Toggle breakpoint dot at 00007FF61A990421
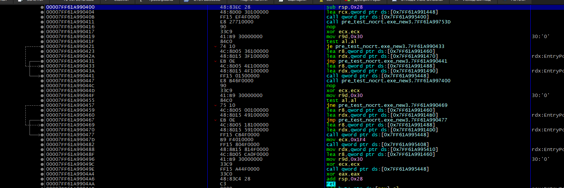Viewport: 564px width, 188px height. pyautogui.click(x=42, y=46)
